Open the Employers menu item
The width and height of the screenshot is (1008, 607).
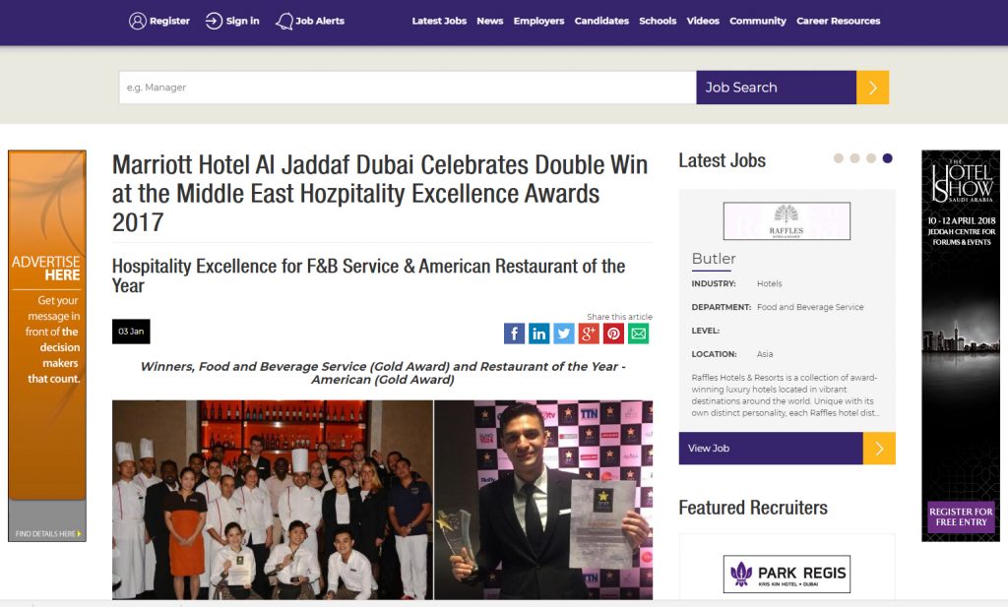(538, 22)
